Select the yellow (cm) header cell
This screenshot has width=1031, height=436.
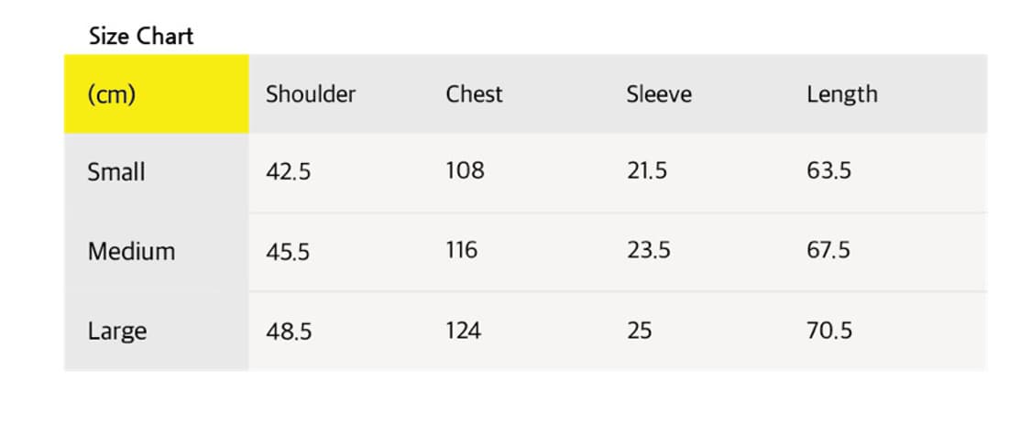157,94
